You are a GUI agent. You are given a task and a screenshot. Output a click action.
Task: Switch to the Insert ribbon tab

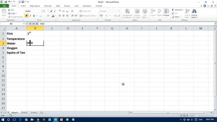click(23, 6)
